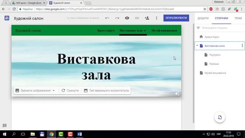This screenshot has width=245, height=138.
Task: Redo the last action
Action: (x=117, y=18)
